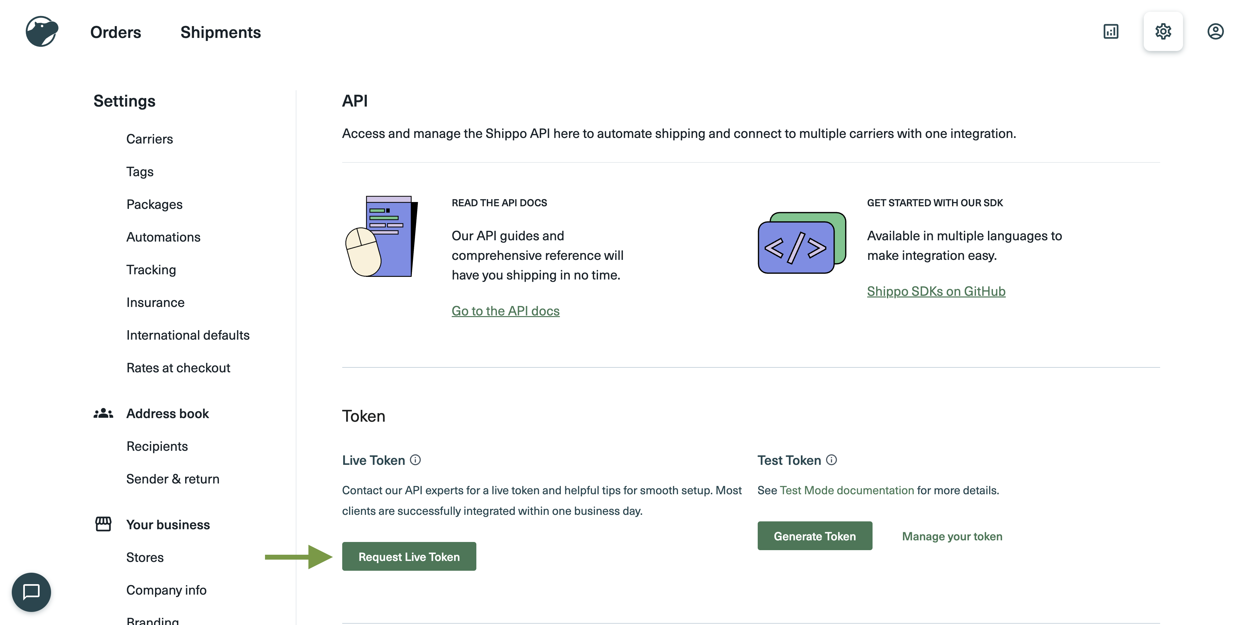The image size is (1255, 625).
Task: Click the Request Live Token button
Action: point(409,556)
